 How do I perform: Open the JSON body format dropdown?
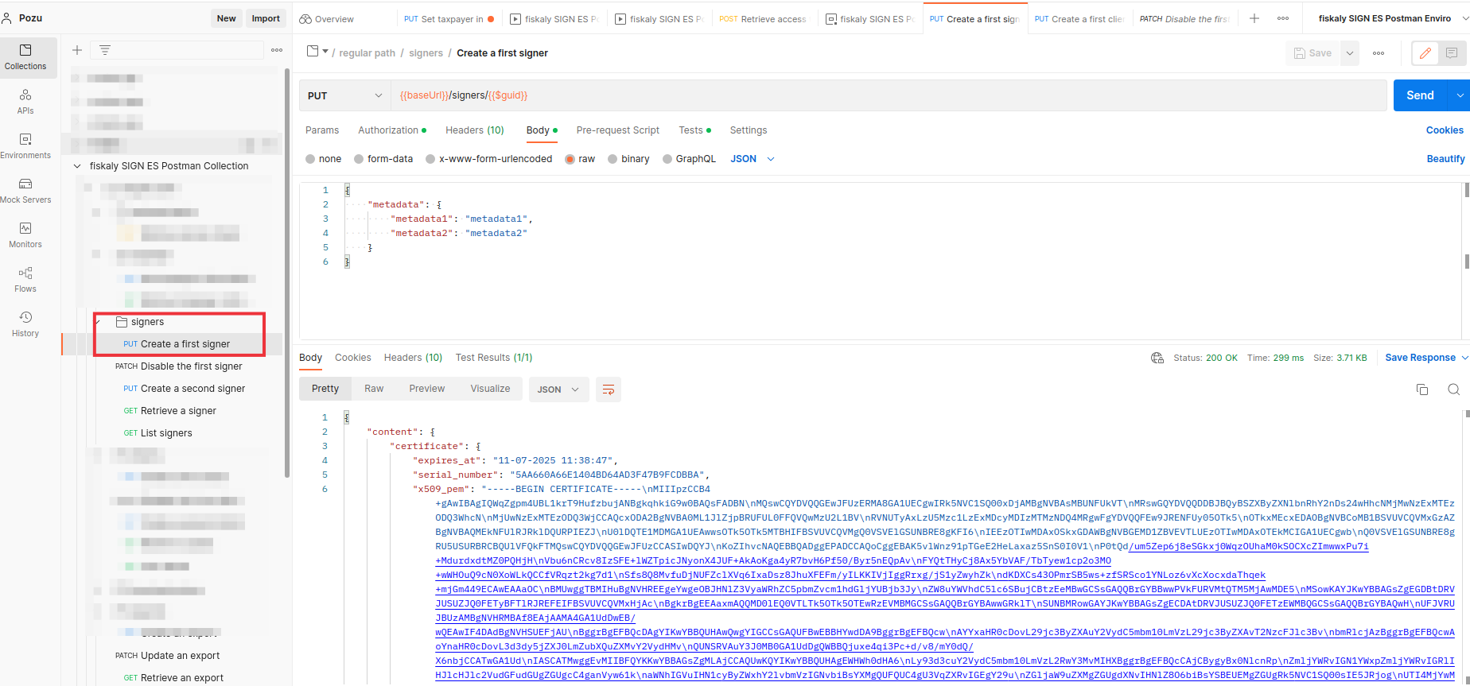752,159
